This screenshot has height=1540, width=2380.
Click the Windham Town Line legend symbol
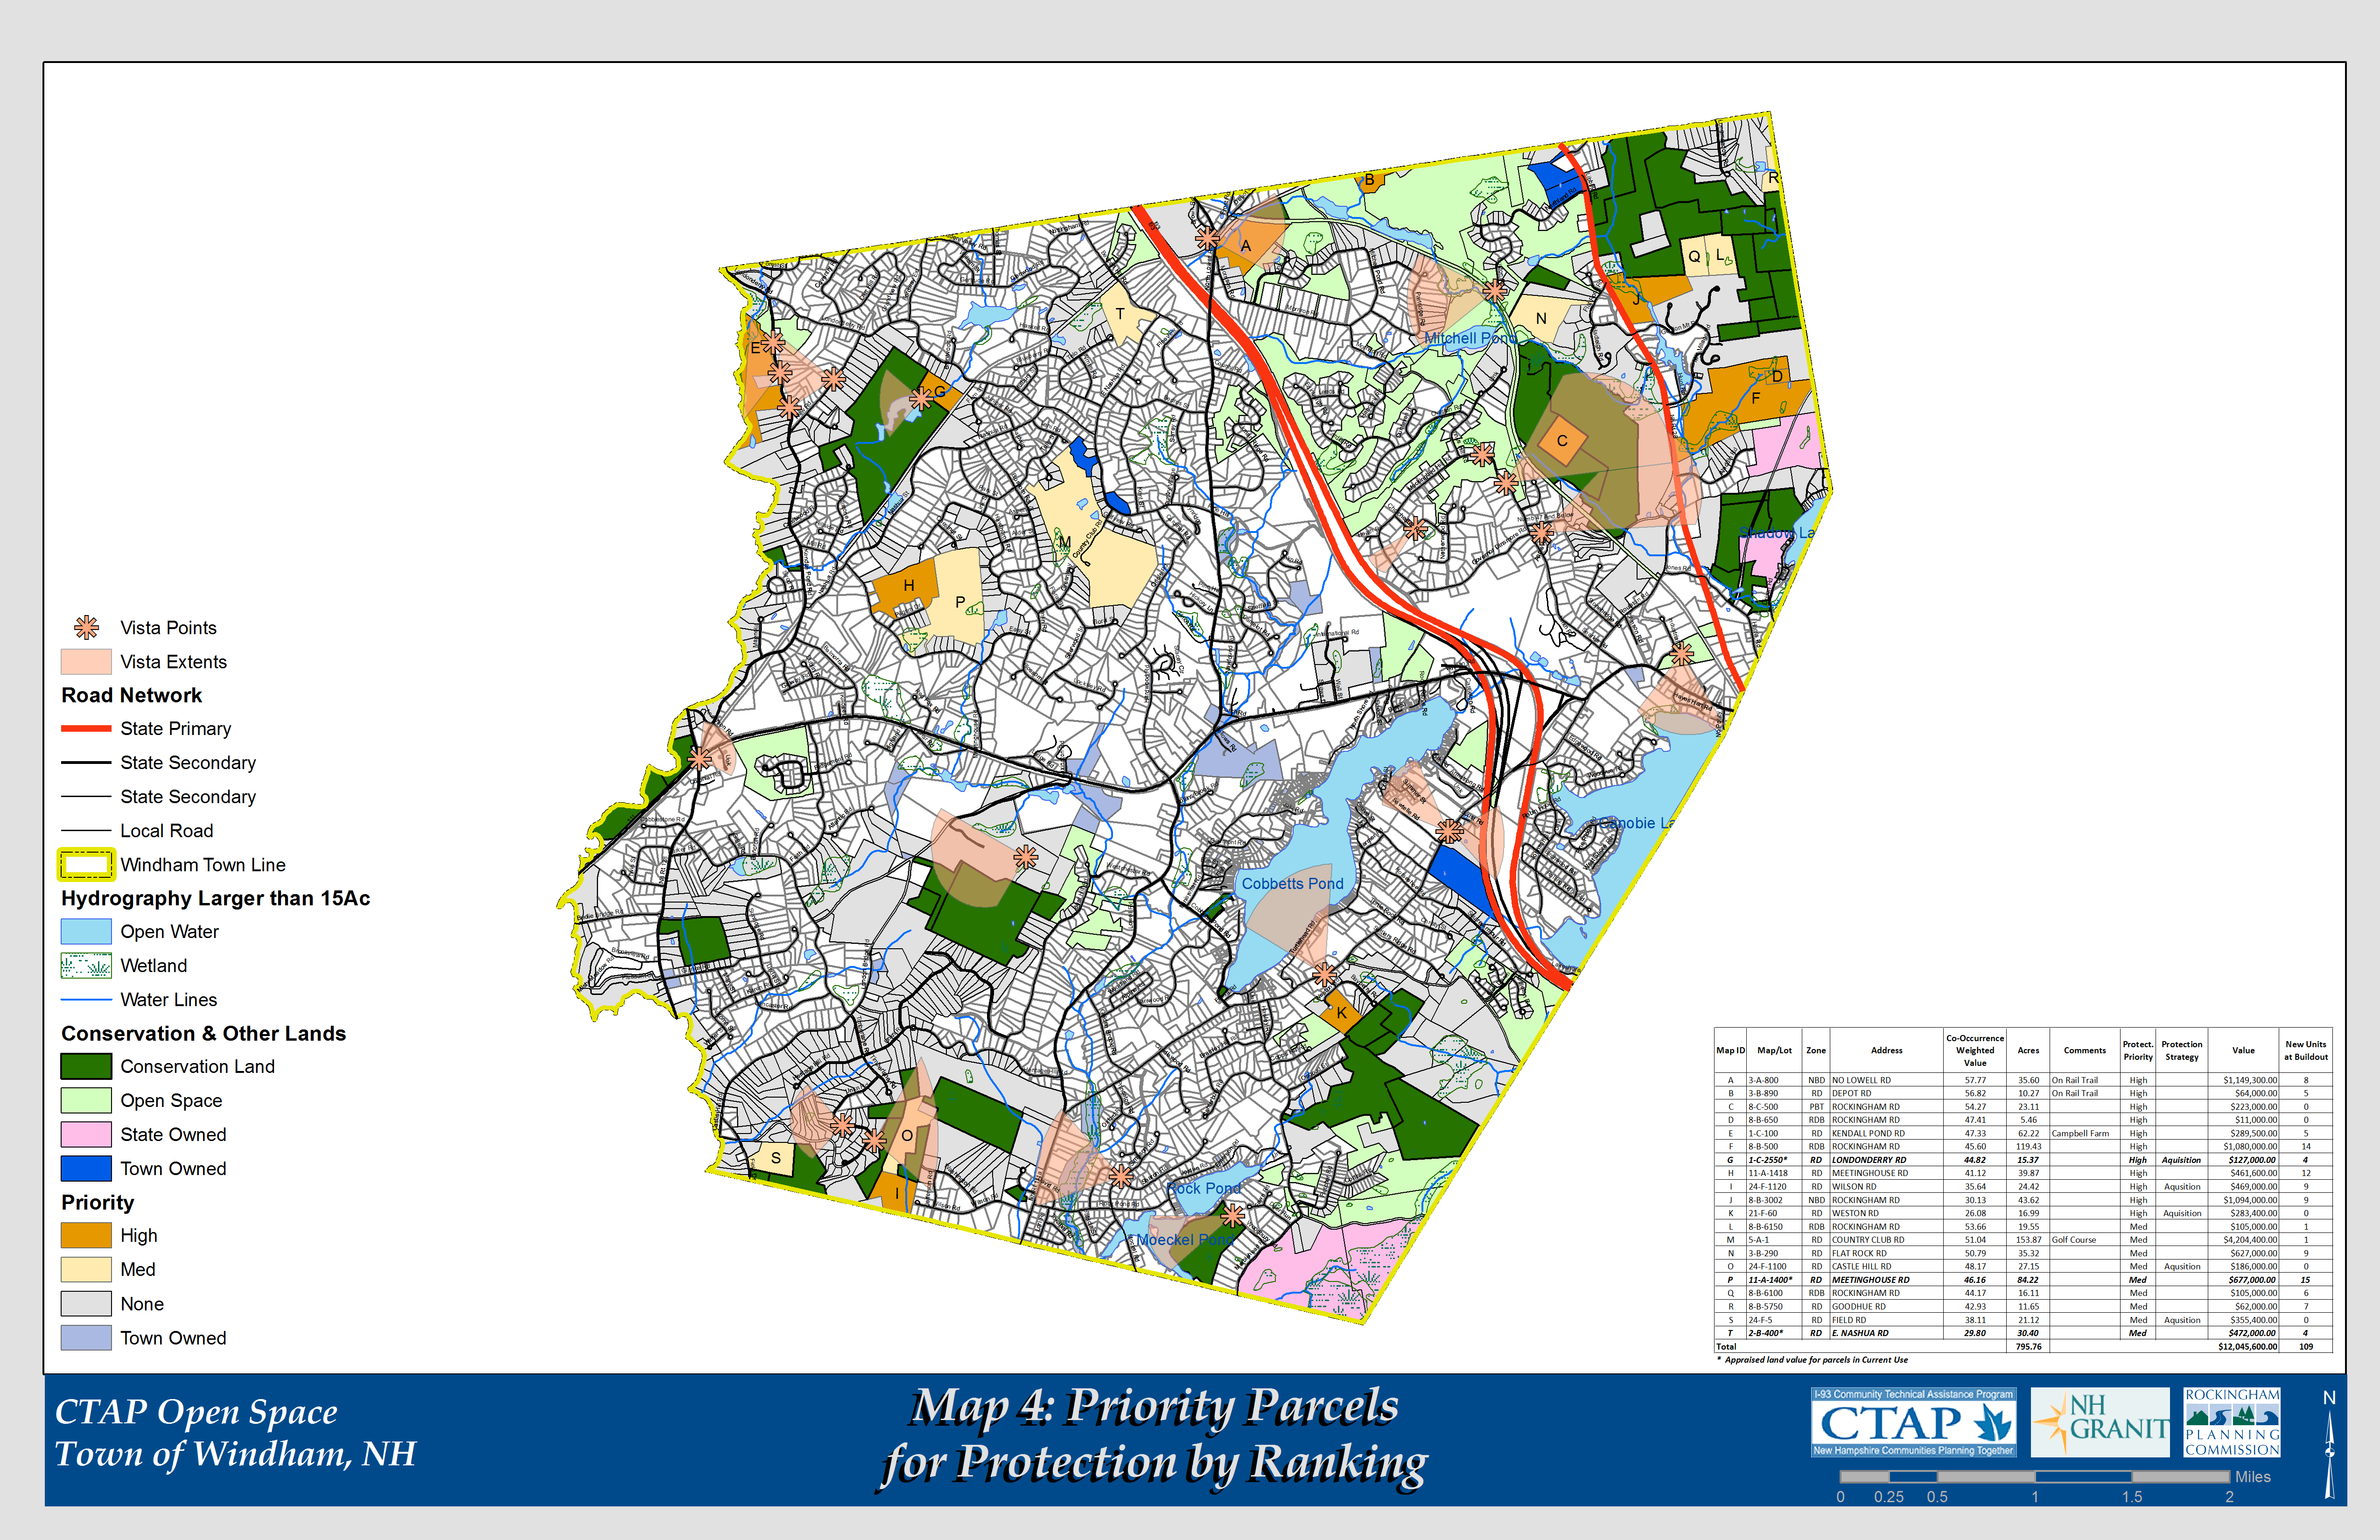click(x=86, y=865)
